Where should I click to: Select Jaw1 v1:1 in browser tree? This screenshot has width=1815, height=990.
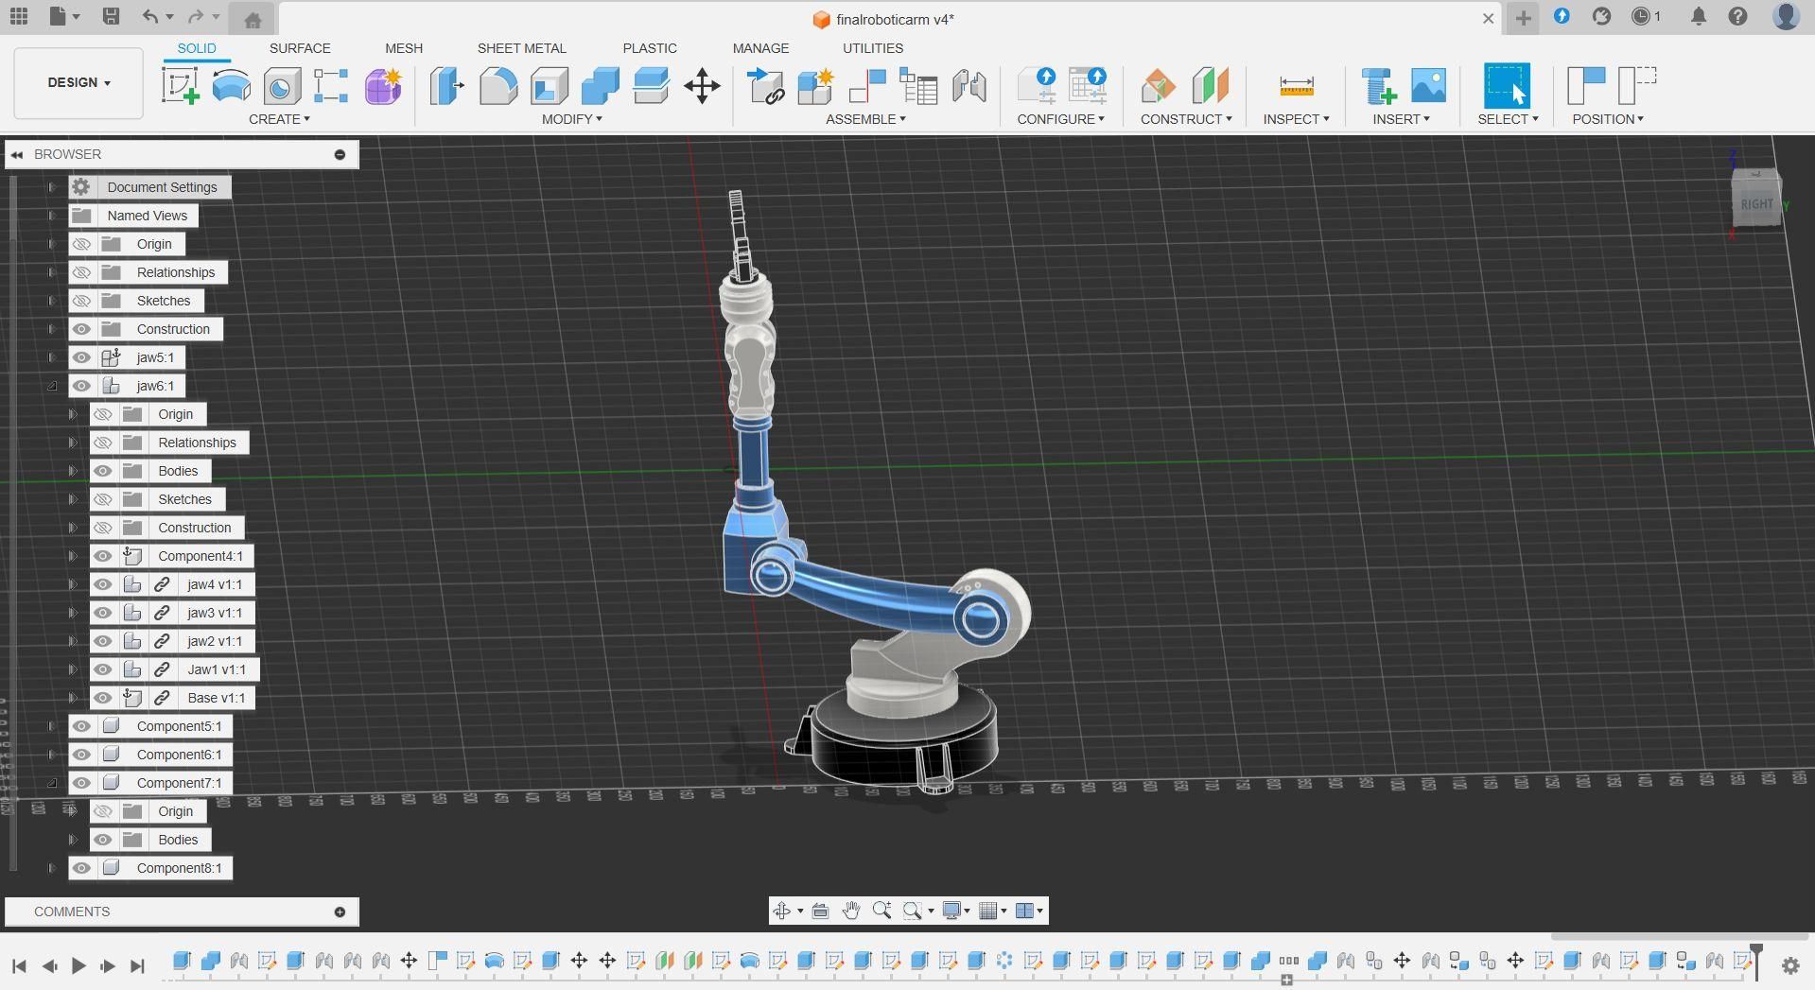point(217,669)
